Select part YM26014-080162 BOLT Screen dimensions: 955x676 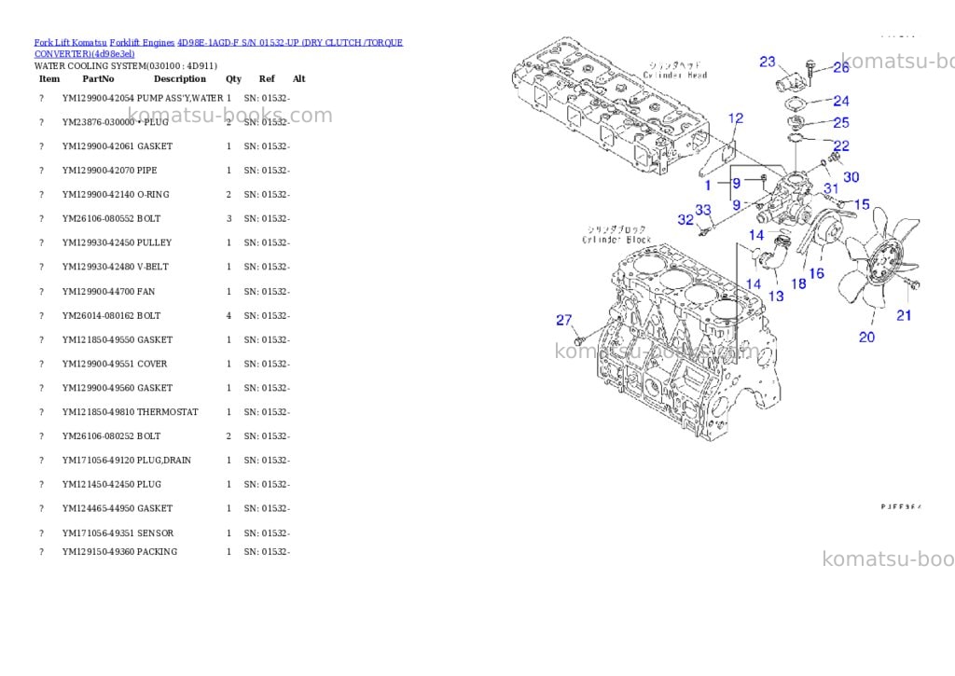[112, 315]
